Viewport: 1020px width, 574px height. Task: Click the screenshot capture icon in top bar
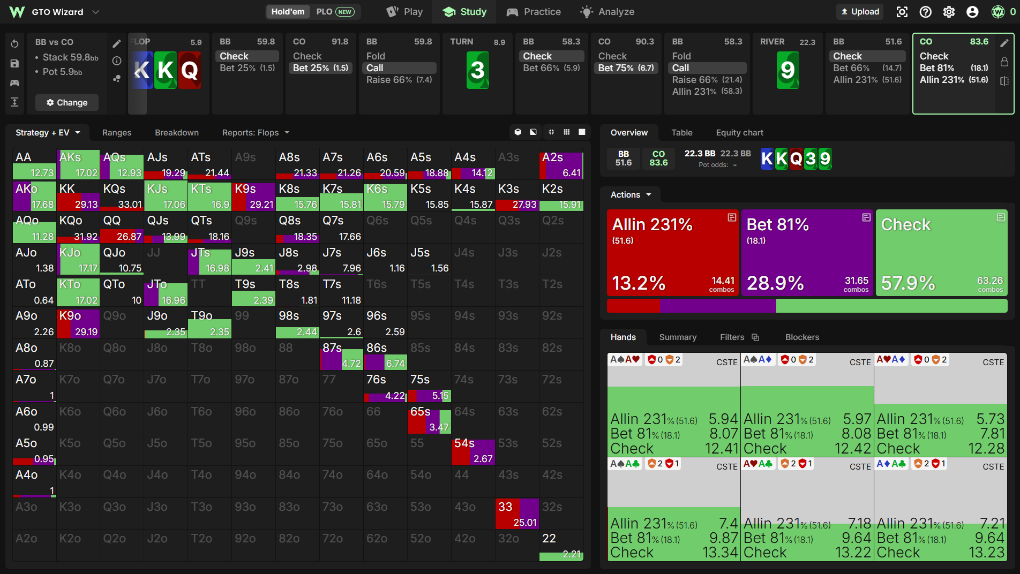tap(902, 12)
